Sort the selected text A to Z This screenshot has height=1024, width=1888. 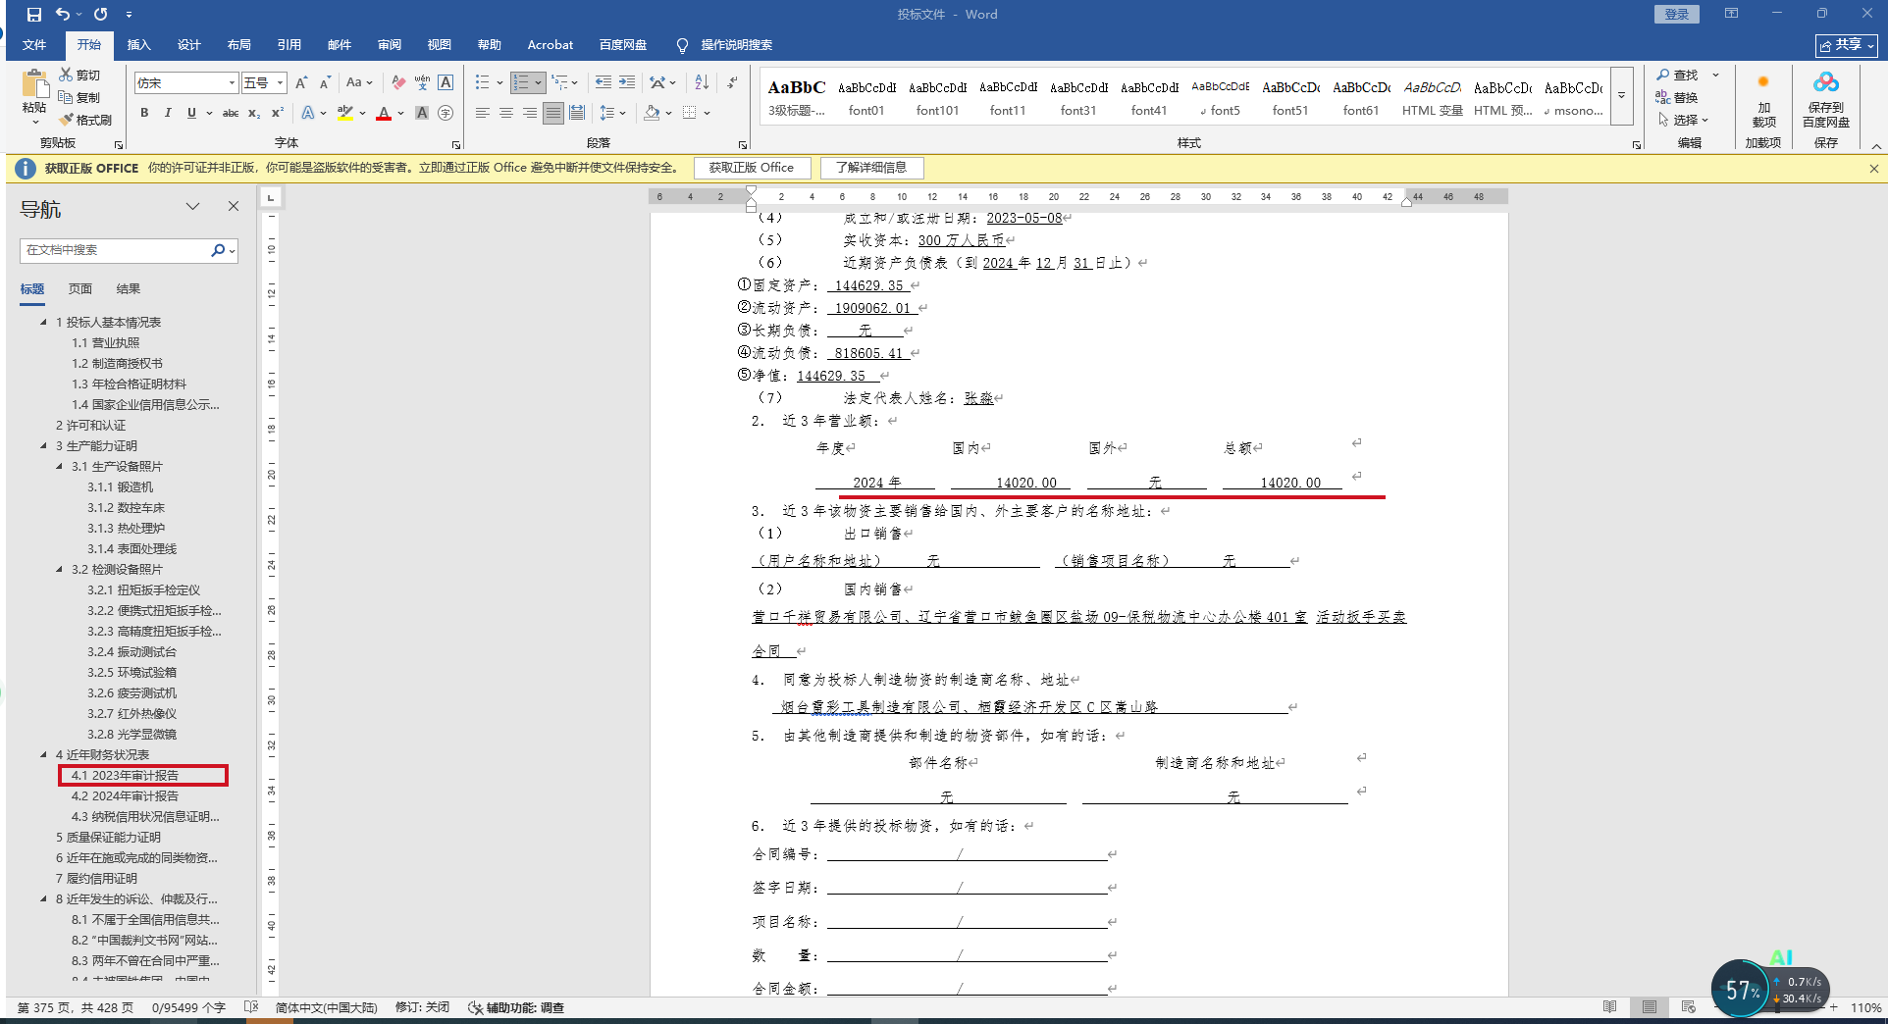click(702, 83)
